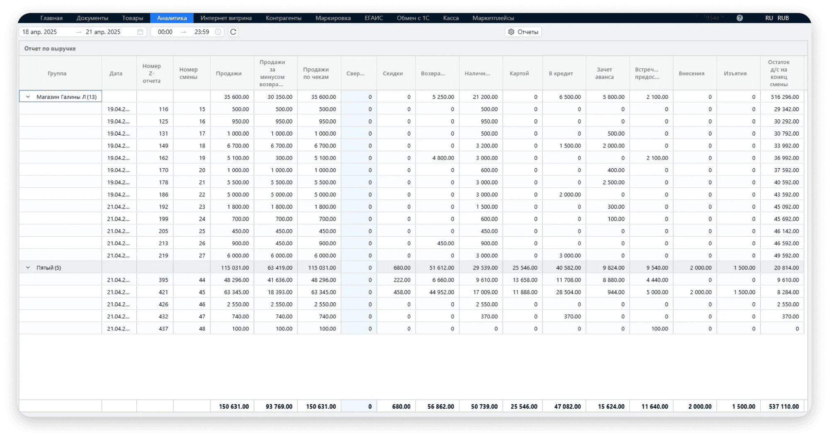Select balance 49 592.00 cell
The image size is (829, 439).
pyautogui.click(x=782, y=256)
